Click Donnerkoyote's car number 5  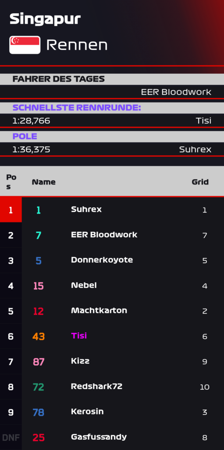pyautogui.click(x=39, y=261)
